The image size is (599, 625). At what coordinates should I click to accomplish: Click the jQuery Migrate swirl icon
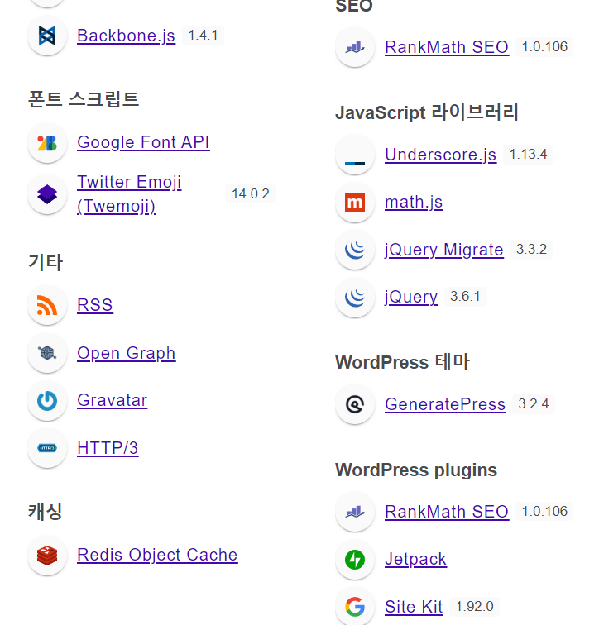pyautogui.click(x=355, y=250)
